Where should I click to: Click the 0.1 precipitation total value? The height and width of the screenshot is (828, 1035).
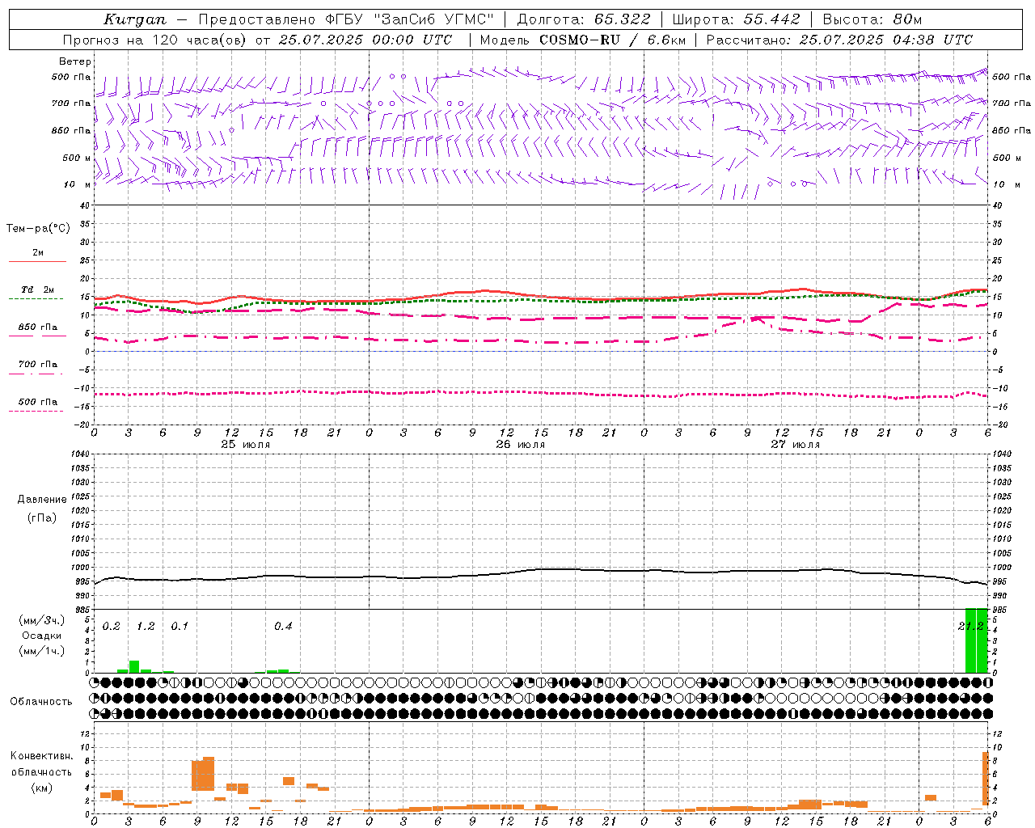point(180,626)
